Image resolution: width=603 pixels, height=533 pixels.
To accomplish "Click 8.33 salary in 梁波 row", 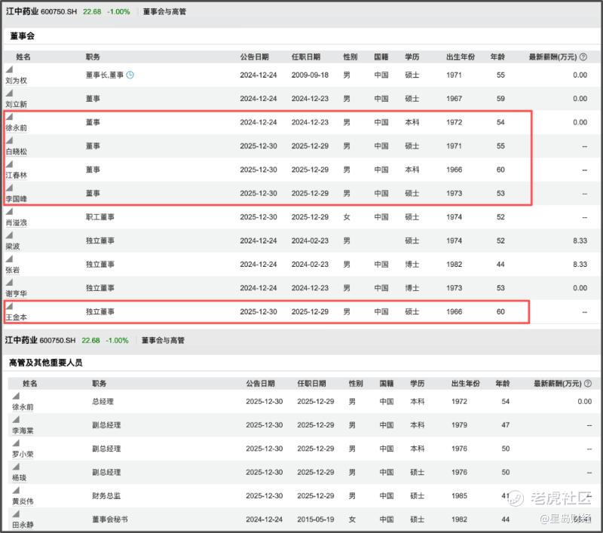I will tap(580, 240).
